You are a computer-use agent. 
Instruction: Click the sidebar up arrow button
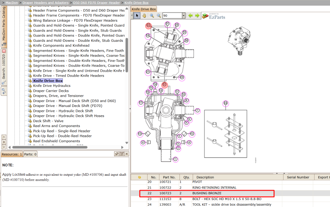(x=4, y=137)
